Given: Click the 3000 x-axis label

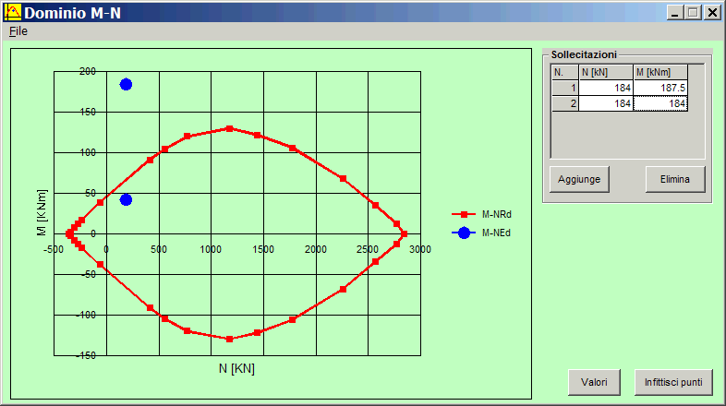Looking at the screenshot, I should [x=420, y=250].
